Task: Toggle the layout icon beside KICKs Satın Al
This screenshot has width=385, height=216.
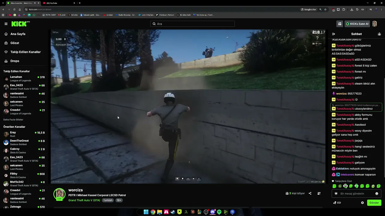Action: pyautogui.click(x=340, y=24)
